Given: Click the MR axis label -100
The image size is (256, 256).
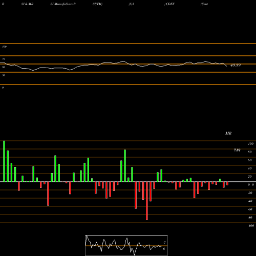Looking at the screenshot, I should [x=251, y=226].
